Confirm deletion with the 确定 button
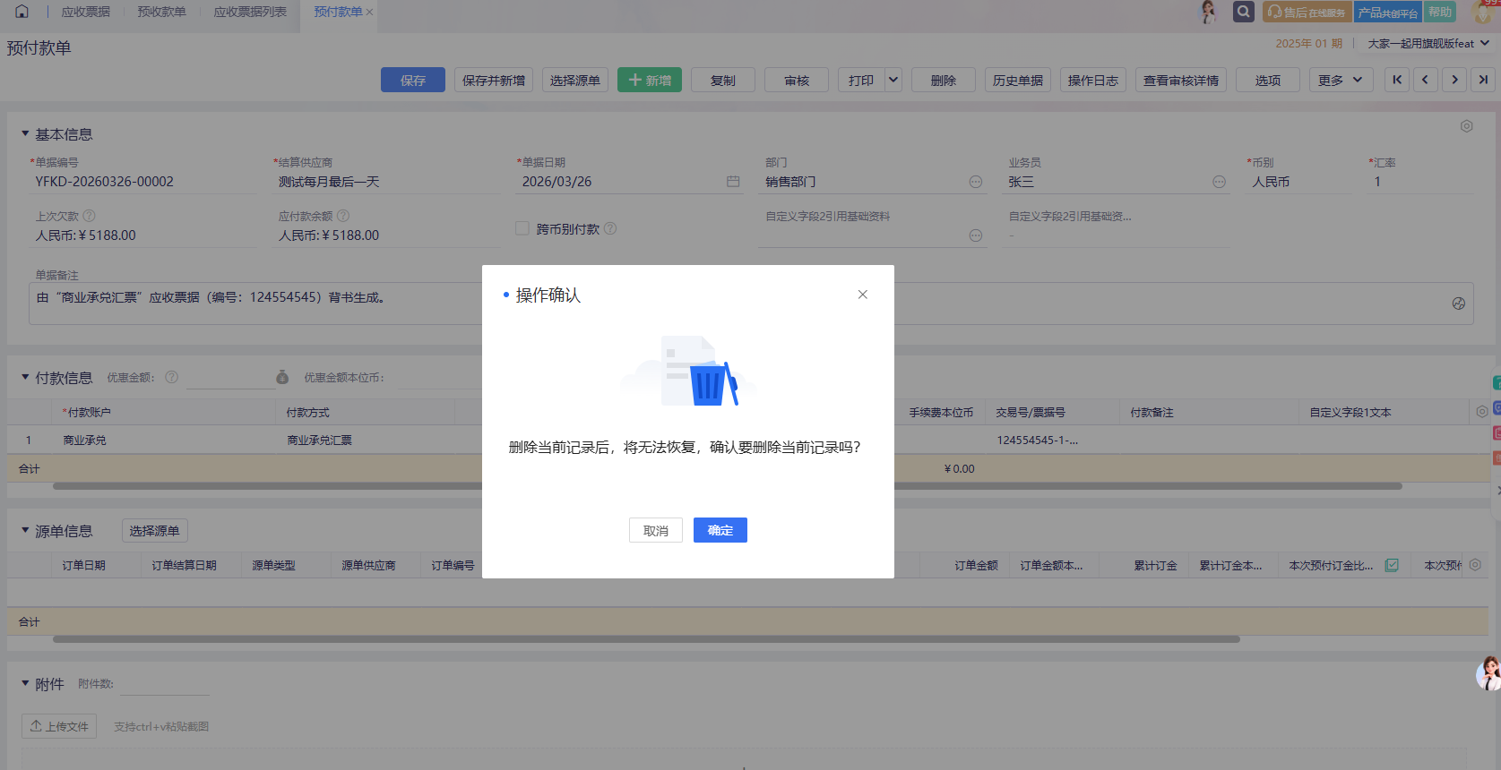The image size is (1501, 770). tap(720, 530)
